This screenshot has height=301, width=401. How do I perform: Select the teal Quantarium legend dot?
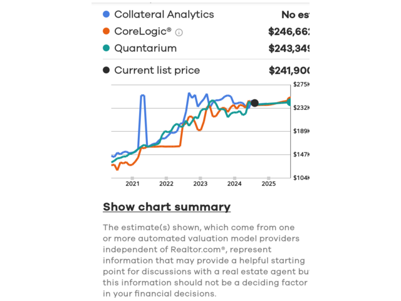[106, 48]
